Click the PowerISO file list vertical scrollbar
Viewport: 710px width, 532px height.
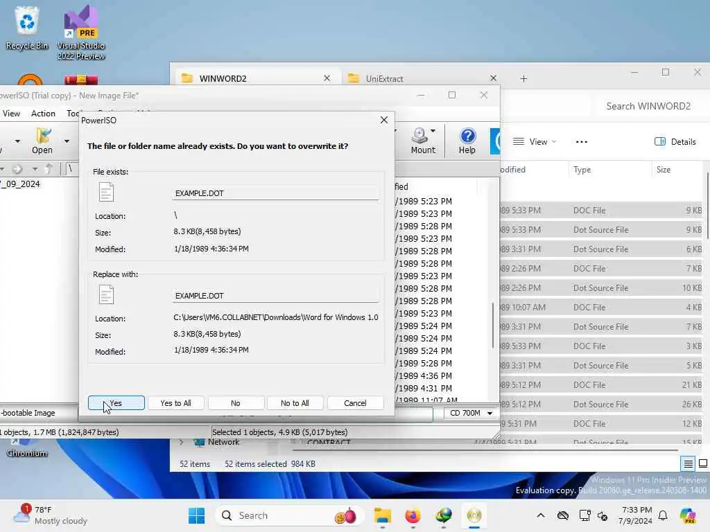(x=493, y=326)
